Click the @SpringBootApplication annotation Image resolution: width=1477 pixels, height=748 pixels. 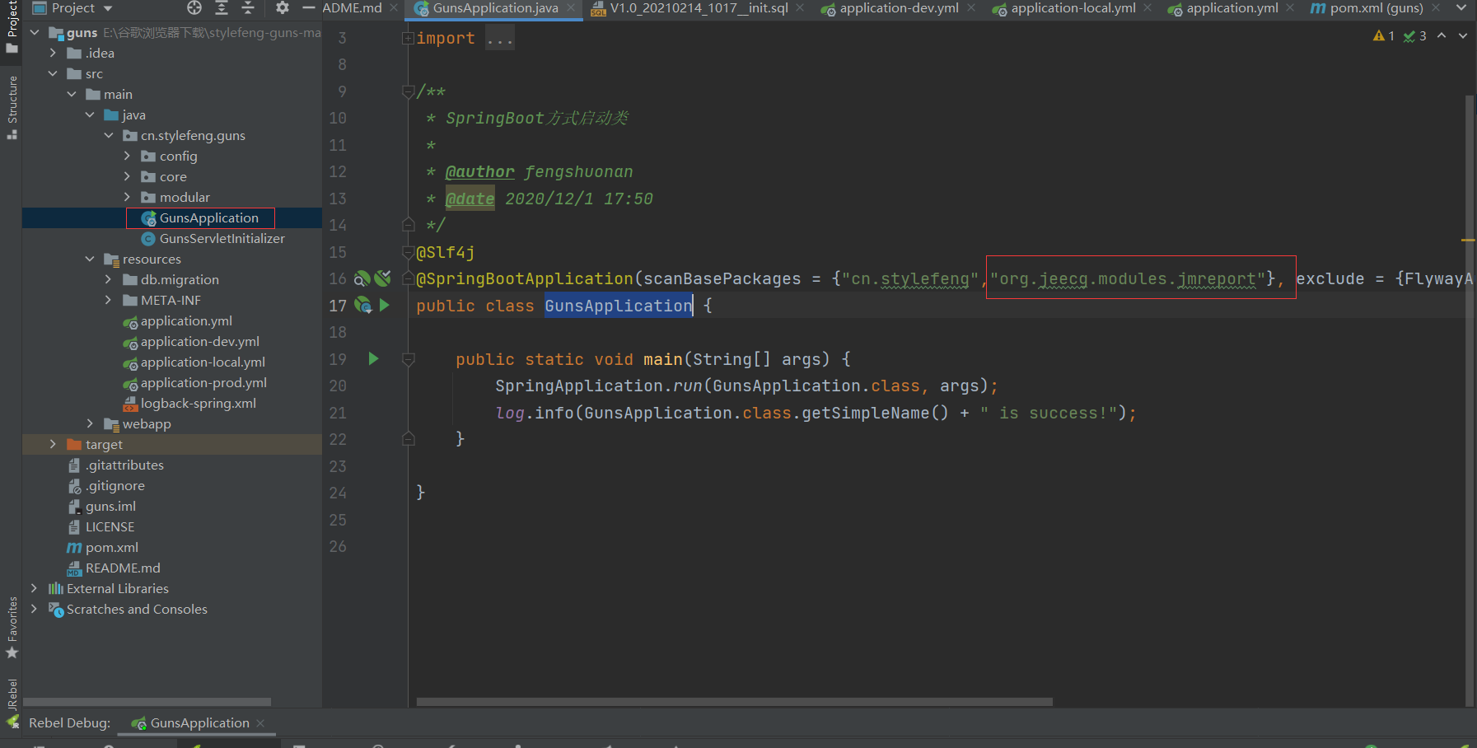point(525,279)
